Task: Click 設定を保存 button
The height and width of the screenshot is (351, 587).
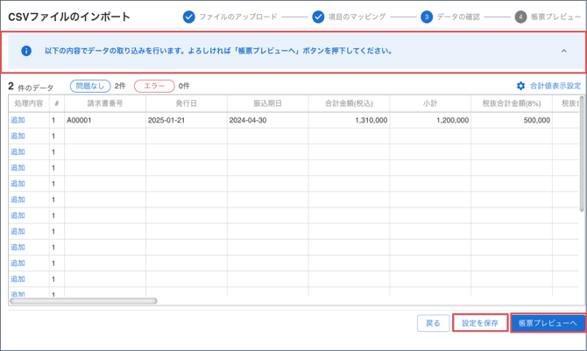Action: [480, 323]
